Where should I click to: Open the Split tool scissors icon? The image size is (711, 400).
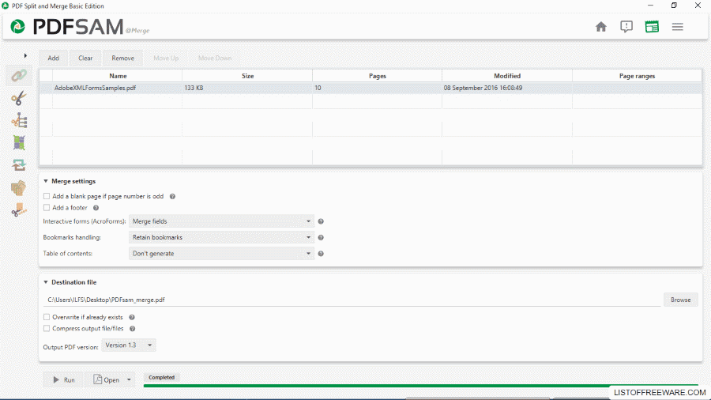click(x=19, y=98)
